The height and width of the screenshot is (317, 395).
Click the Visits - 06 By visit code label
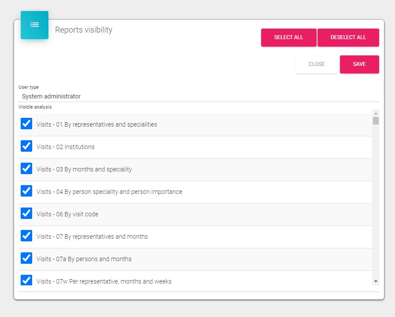[x=67, y=214]
